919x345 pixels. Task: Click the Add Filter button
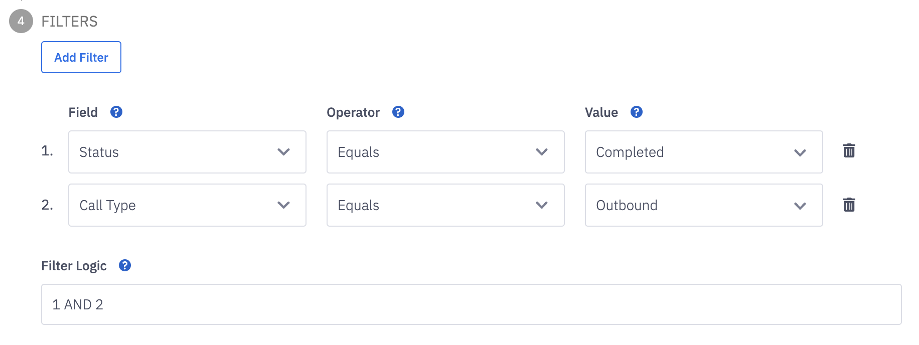[81, 57]
